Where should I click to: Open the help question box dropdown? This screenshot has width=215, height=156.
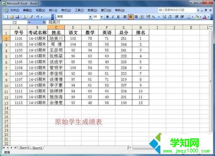coord(198,10)
